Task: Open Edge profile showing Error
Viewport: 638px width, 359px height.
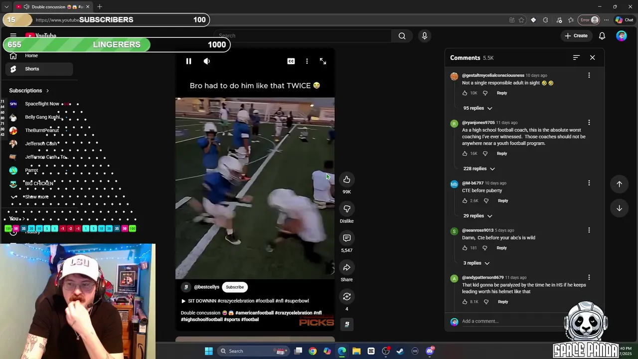Action: [589, 20]
